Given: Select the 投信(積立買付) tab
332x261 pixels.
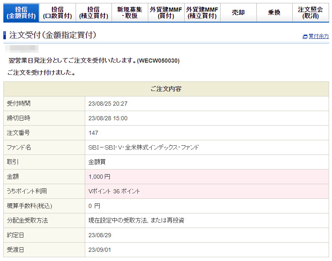Looking at the screenshot, I should point(94,13).
